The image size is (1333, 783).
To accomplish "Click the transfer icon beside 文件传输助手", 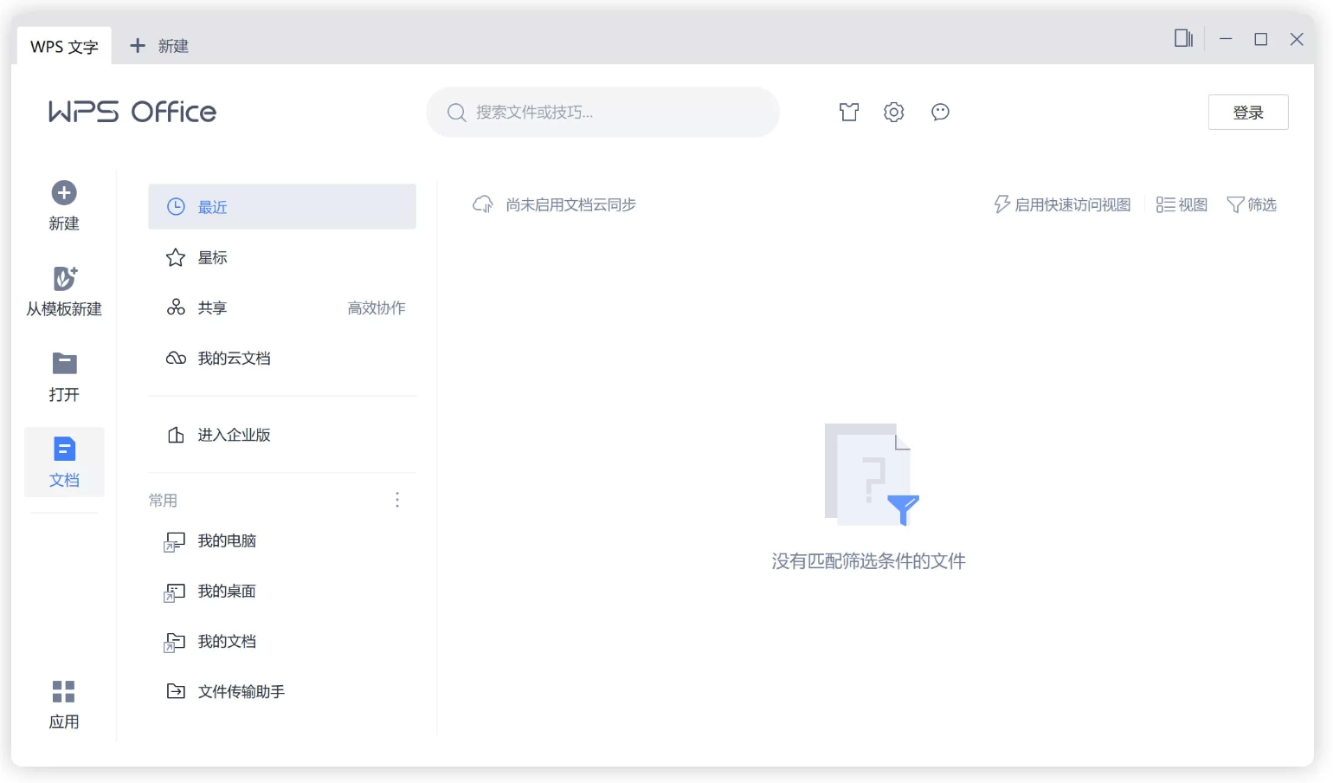I will pos(176,691).
